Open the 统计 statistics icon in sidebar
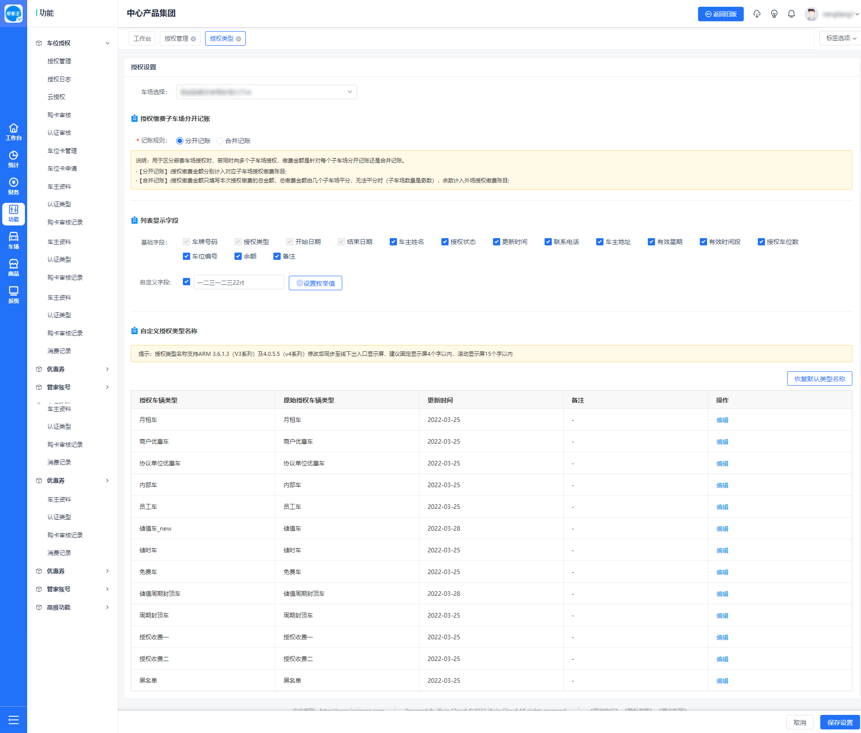The width and height of the screenshot is (861, 733). point(14,159)
